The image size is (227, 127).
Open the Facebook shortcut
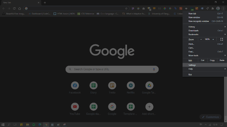click(x=75, y=88)
